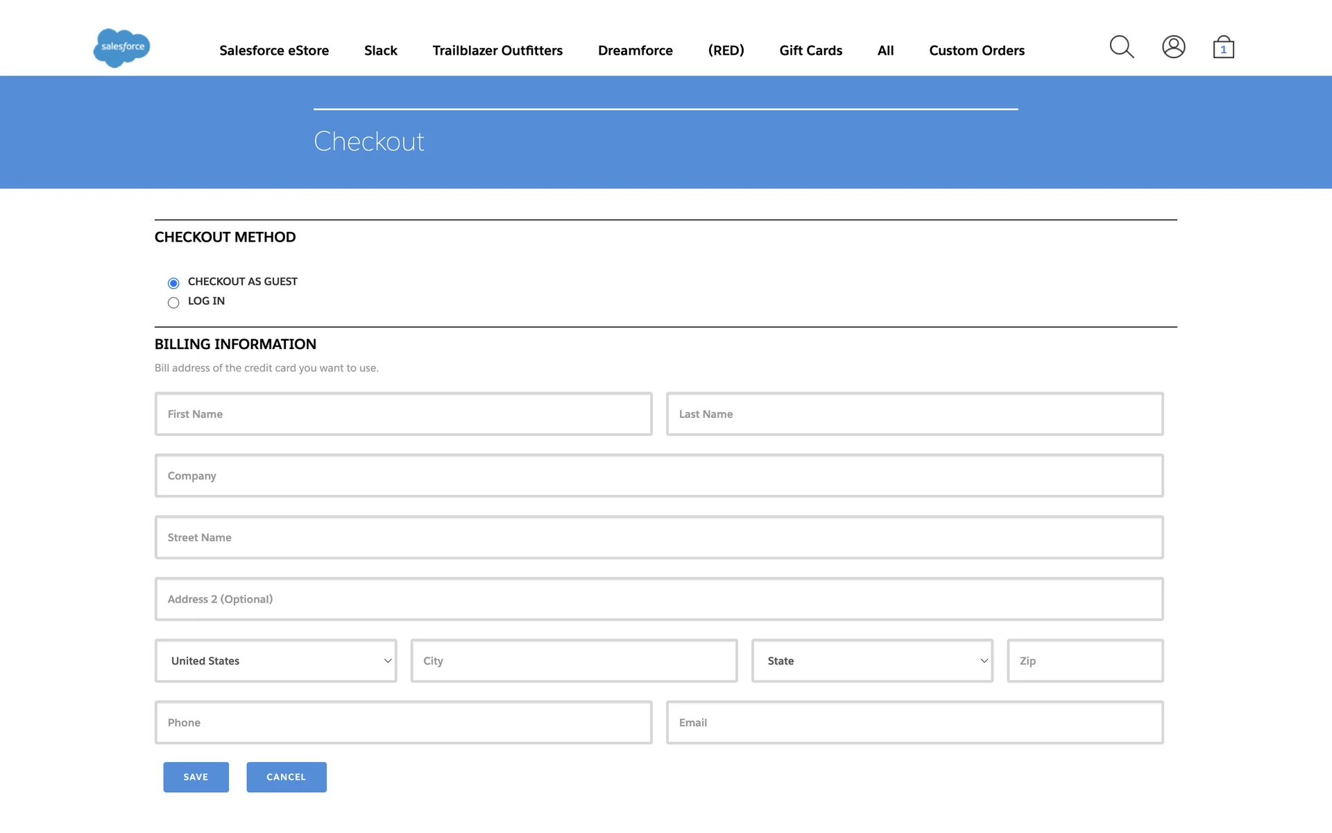The image size is (1332, 833).
Task: Focus the First Name field
Action: [x=403, y=414]
